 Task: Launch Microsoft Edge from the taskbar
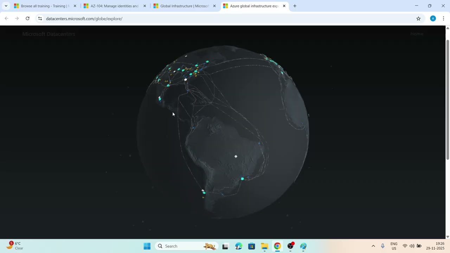coord(239,246)
